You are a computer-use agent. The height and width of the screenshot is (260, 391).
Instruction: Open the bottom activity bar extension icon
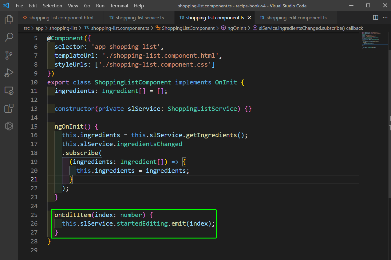pos(9,126)
